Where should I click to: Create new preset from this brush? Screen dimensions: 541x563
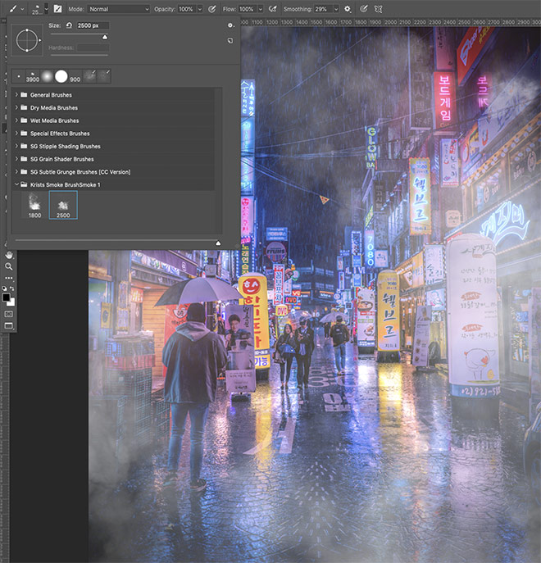tap(230, 41)
